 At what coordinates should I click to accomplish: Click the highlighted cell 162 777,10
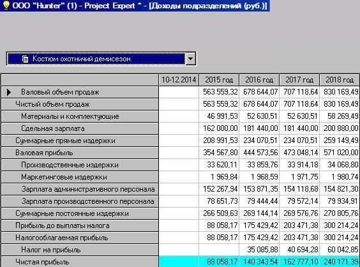[299, 262]
